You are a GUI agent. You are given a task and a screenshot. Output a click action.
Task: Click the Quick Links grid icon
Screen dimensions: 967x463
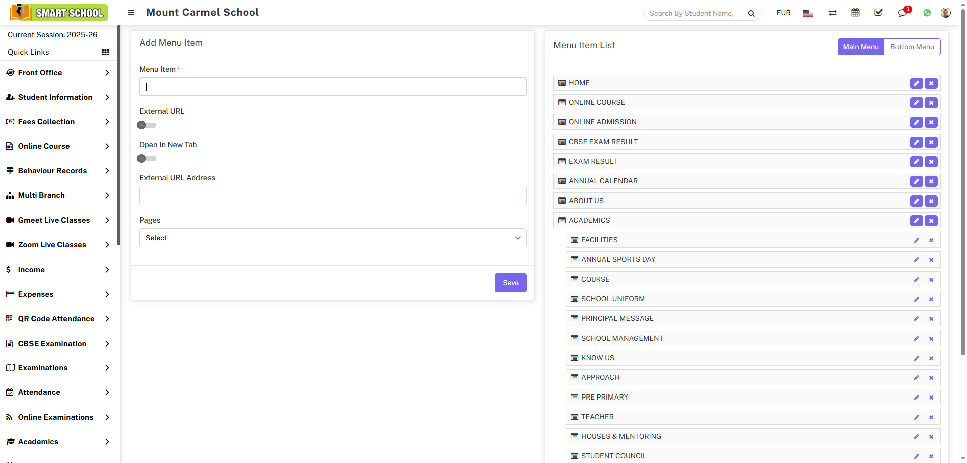105,52
